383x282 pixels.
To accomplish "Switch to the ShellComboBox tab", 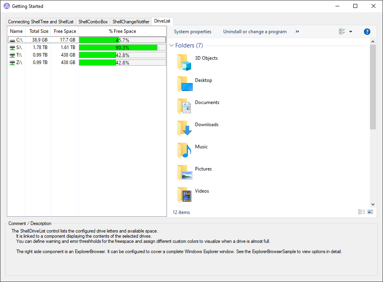I will click(93, 22).
